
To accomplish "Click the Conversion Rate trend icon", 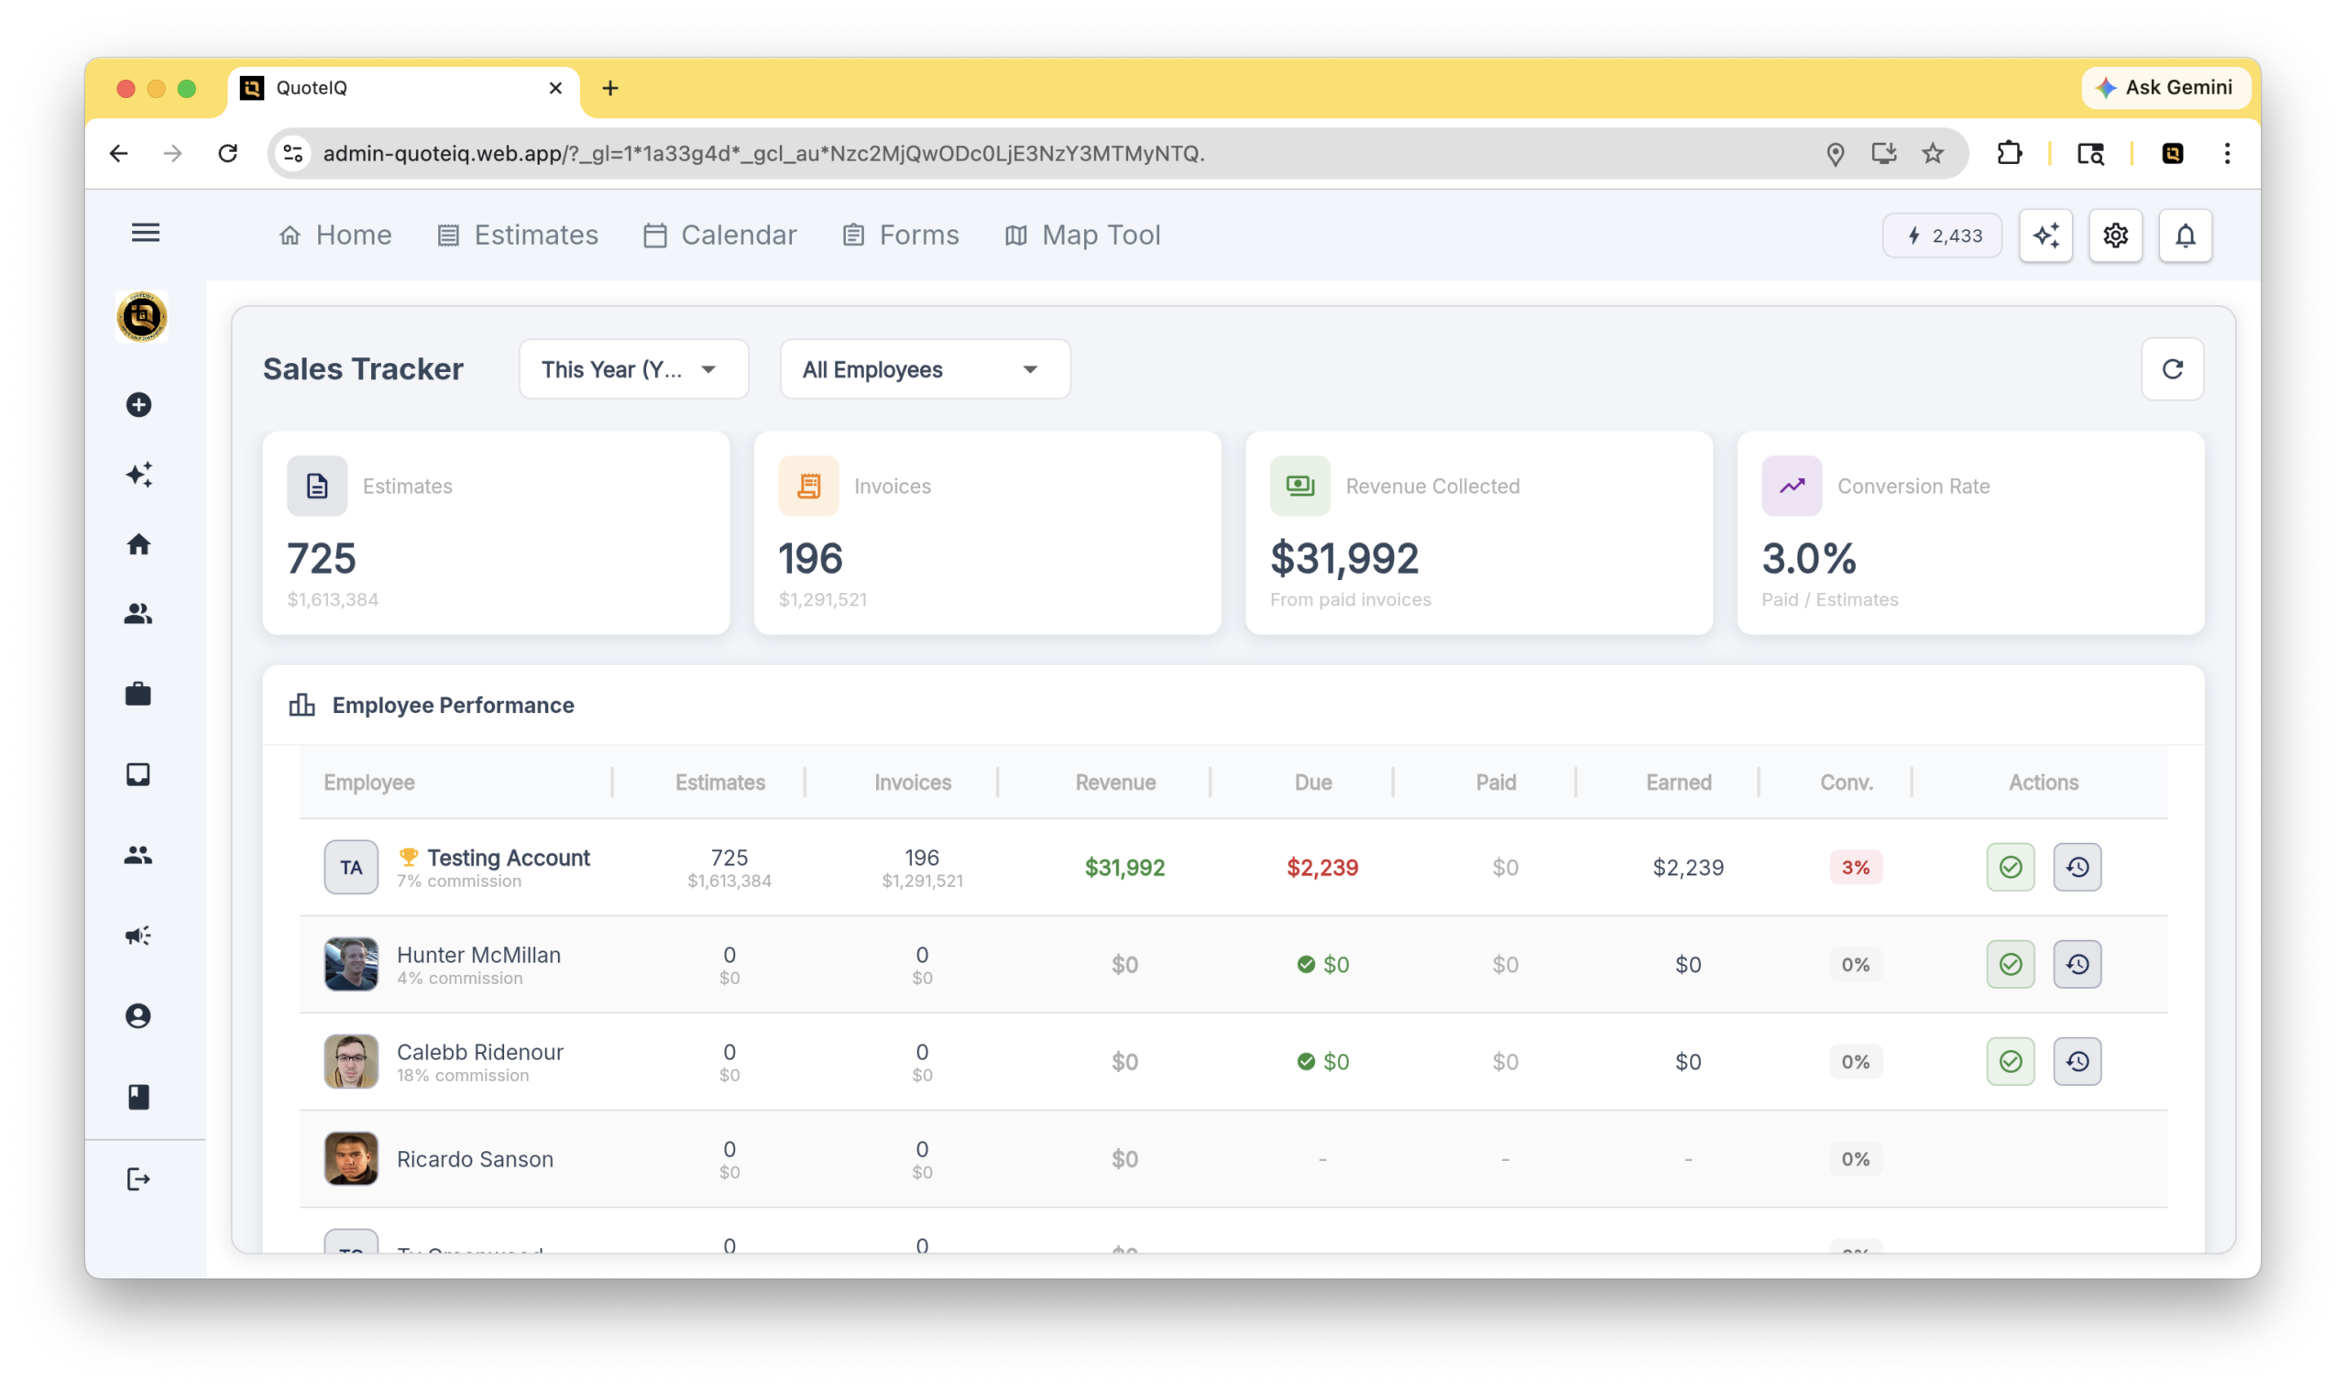I will pyautogui.click(x=1792, y=486).
